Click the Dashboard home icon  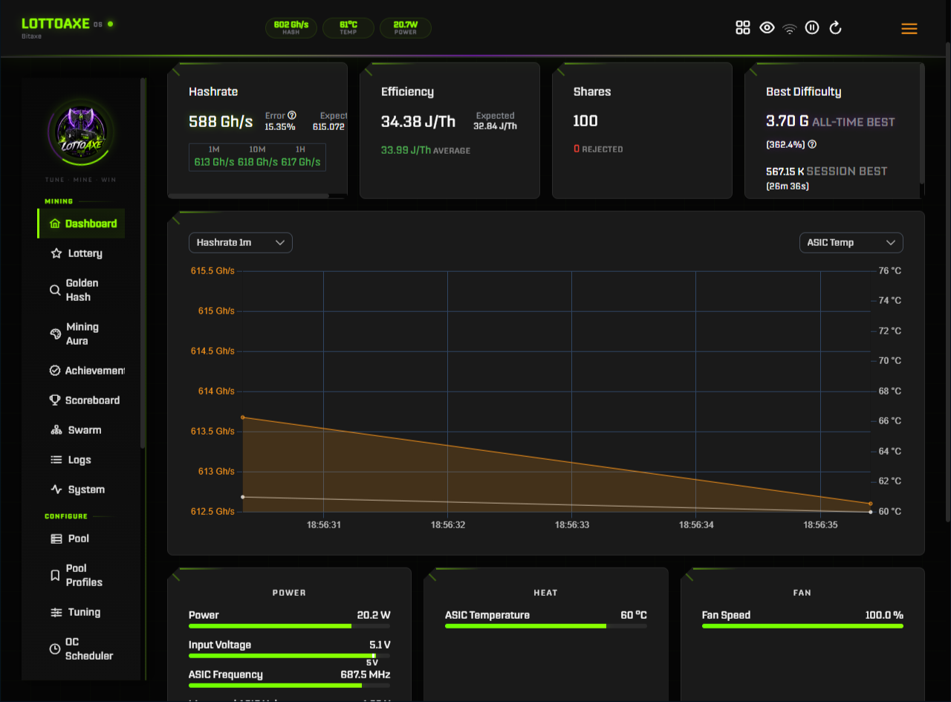coord(54,224)
